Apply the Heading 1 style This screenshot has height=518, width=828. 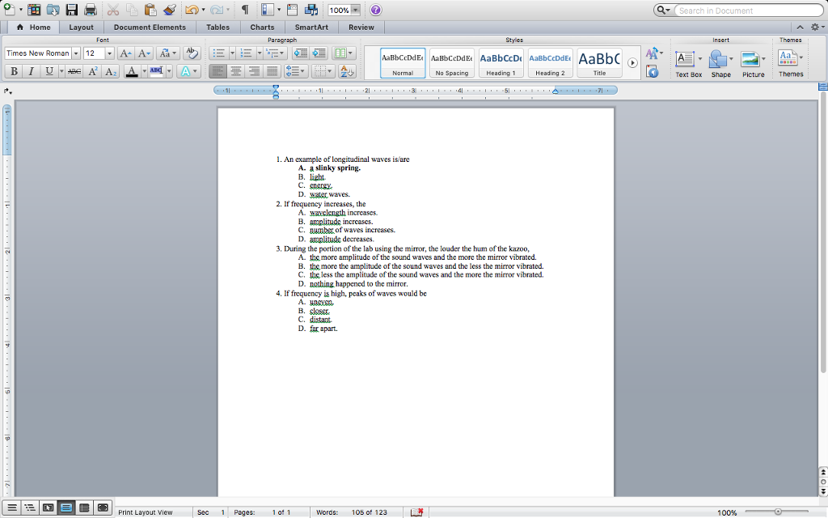(501, 62)
